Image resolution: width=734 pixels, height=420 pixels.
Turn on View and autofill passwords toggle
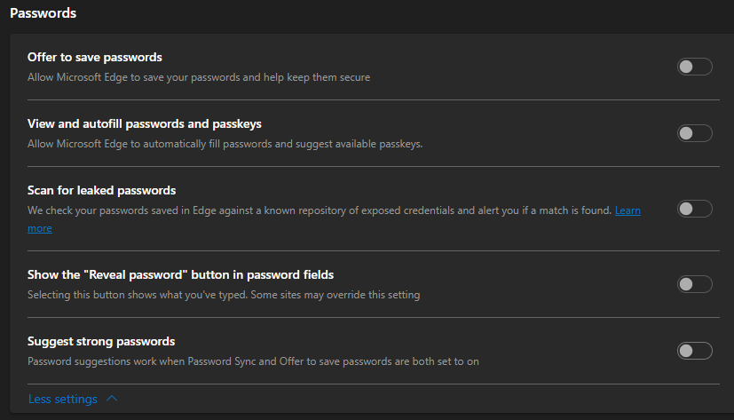click(x=695, y=133)
